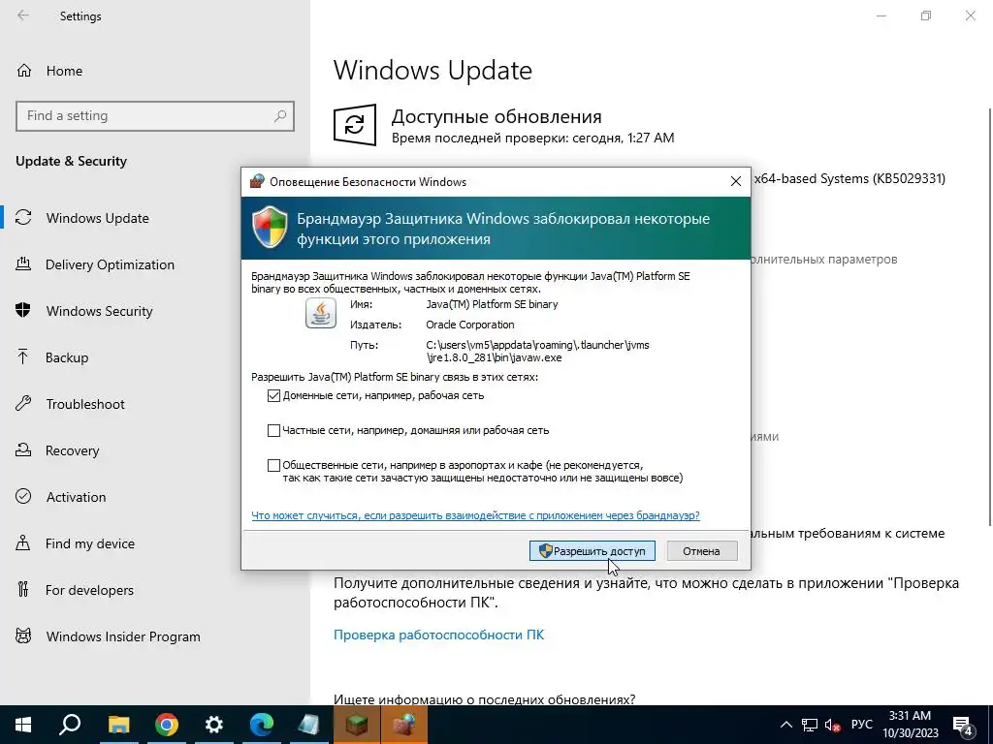This screenshot has height=744, width=993.
Task: Open the notification center icon
Action: [x=963, y=726]
